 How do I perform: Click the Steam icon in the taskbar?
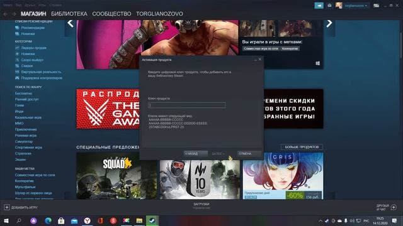152,220
